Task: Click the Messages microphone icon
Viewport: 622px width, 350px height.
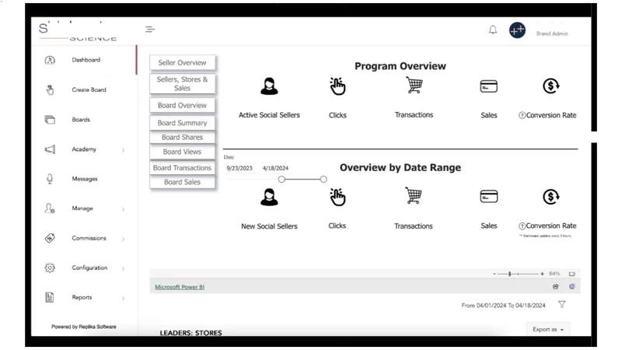Action: (50, 179)
